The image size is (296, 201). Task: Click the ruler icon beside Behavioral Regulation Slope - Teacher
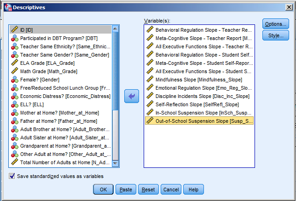click(x=150, y=29)
